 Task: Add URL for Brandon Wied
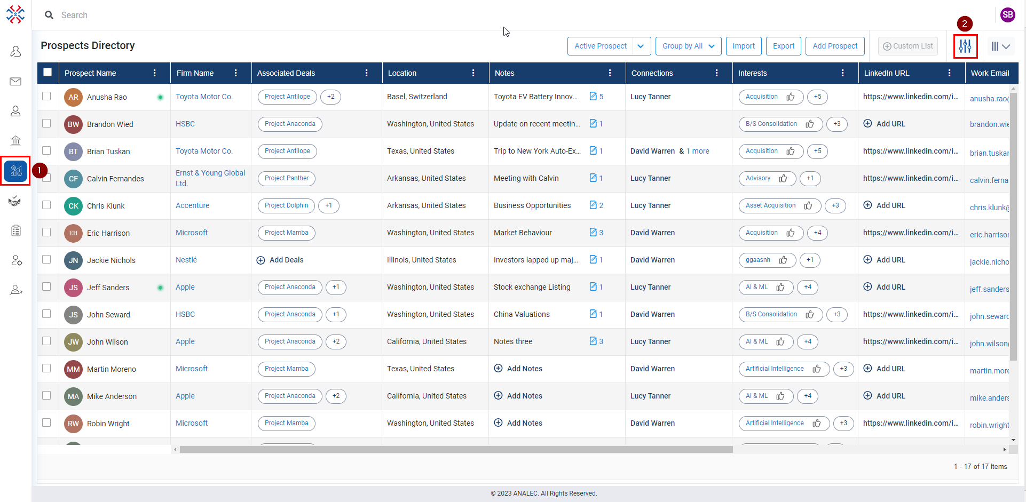click(x=885, y=124)
